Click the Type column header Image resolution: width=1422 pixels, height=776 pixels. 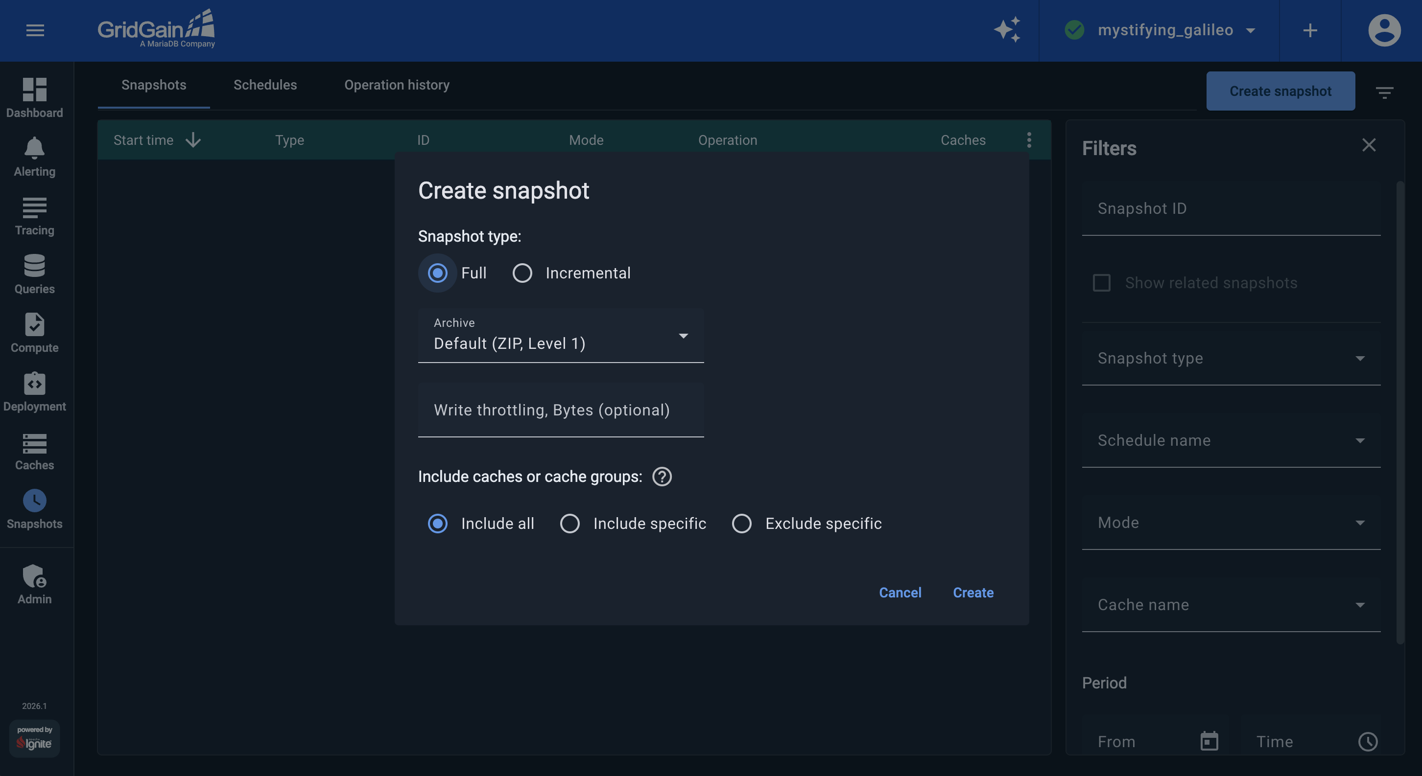point(289,140)
